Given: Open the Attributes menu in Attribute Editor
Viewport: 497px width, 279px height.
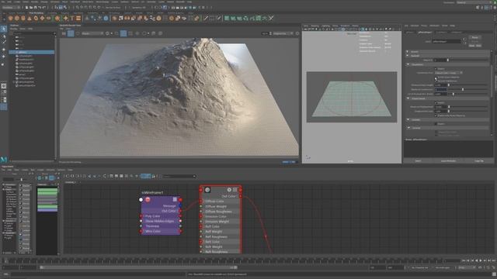Looking at the screenshot, I should [434, 26].
